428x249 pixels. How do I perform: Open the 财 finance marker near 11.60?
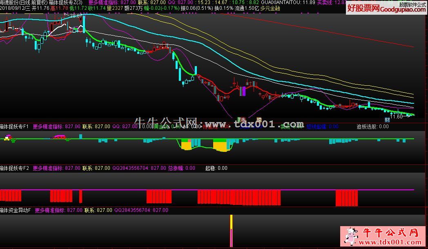point(387,120)
